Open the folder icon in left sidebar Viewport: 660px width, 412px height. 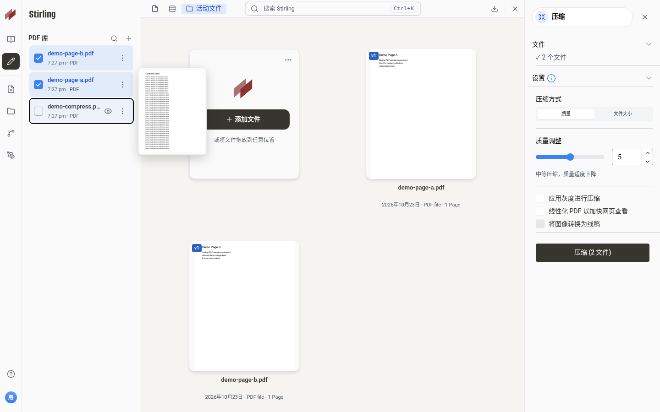point(11,111)
